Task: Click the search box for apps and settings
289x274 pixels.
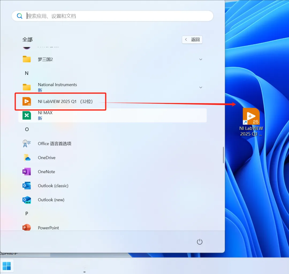Action: tap(112, 16)
